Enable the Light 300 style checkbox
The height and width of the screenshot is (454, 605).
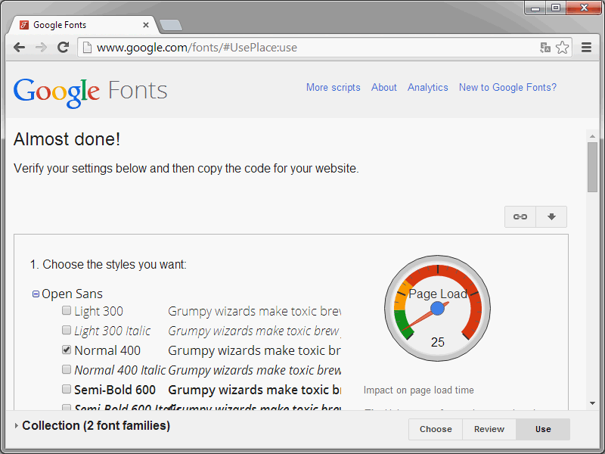pos(67,310)
